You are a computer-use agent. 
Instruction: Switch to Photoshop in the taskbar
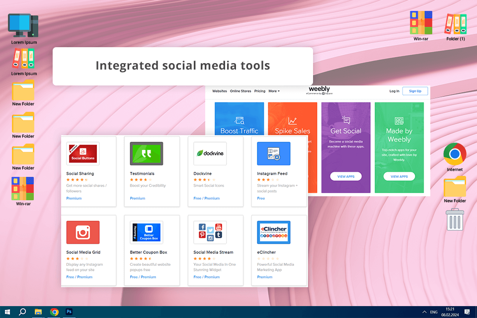click(69, 312)
